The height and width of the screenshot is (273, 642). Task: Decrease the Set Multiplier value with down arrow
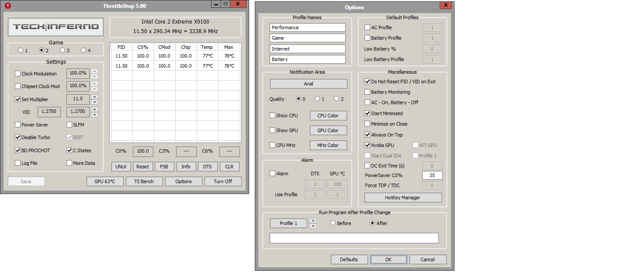click(95, 102)
